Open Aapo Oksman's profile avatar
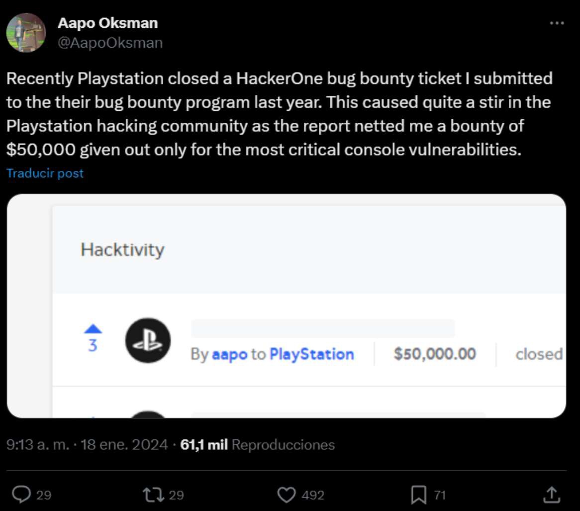 tap(25, 33)
